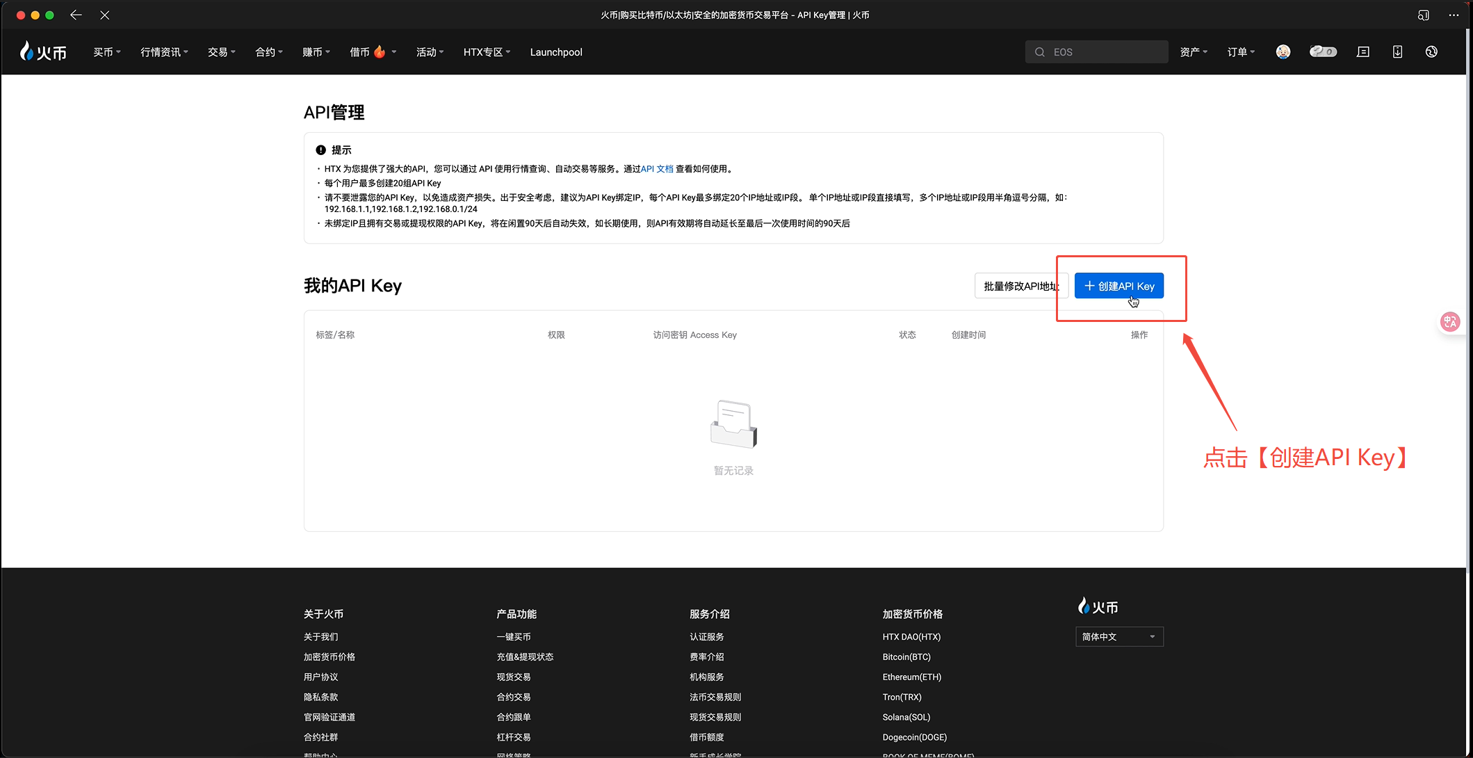Open footer link 合约交易
The width and height of the screenshot is (1473, 758).
coord(514,697)
